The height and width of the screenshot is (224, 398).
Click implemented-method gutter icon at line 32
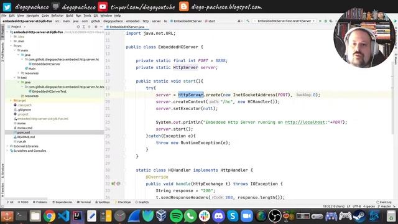coord(113,184)
